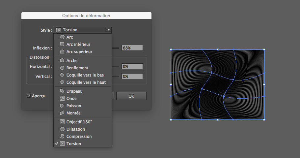Pick the checked Torsion menu entry

click(x=73, y=144)
